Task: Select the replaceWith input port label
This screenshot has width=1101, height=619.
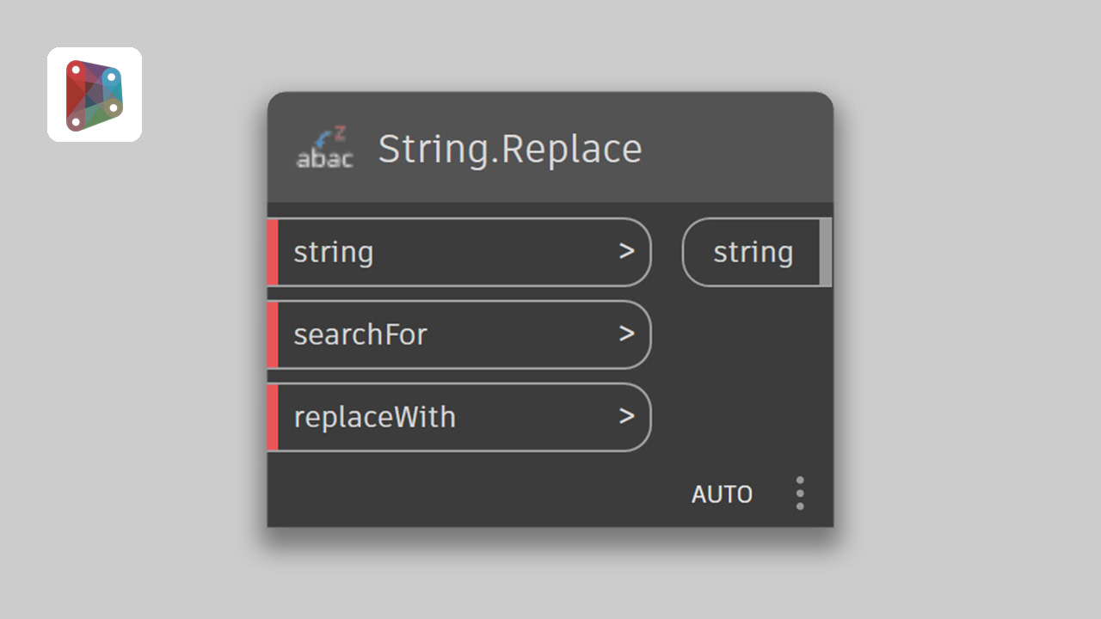Action: [375, 417]
